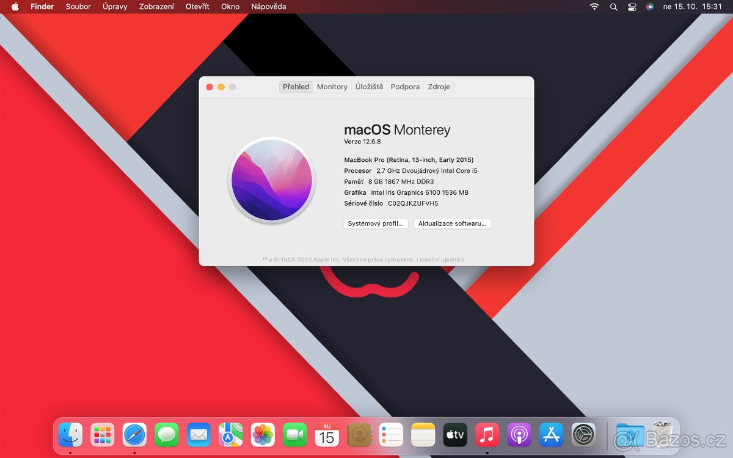Open Safari from the Dock
733x458 pixels.
click(134, 435)
